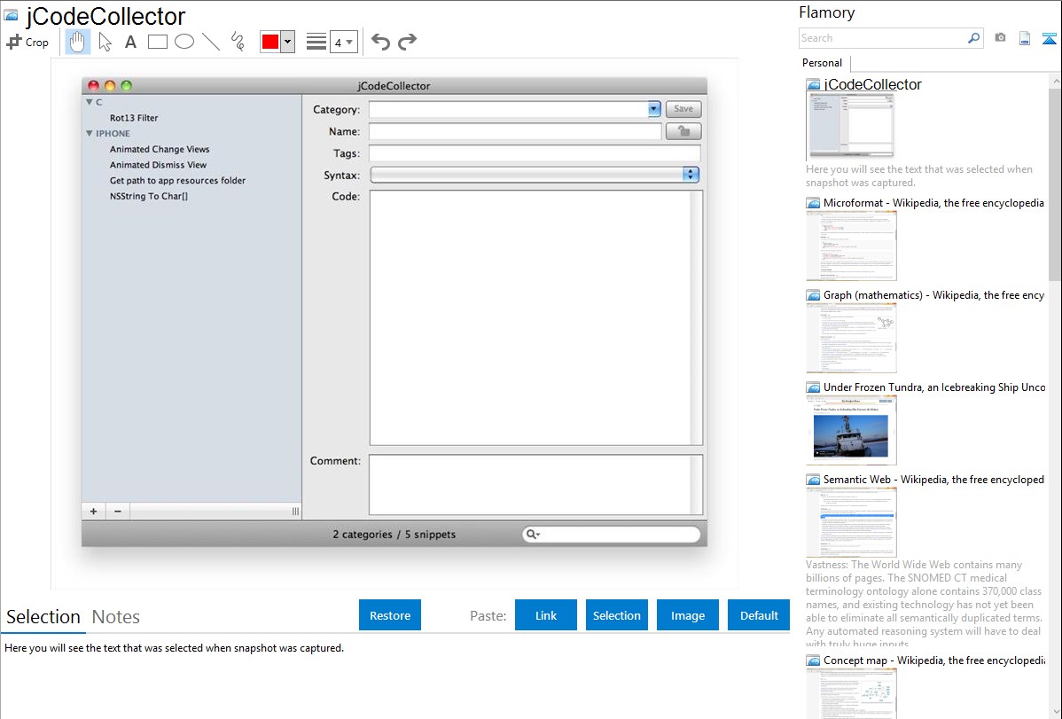Click the yellow minimize button in jCodeCollector
This screenshot has height=719, width=1062.
(110, 85)
